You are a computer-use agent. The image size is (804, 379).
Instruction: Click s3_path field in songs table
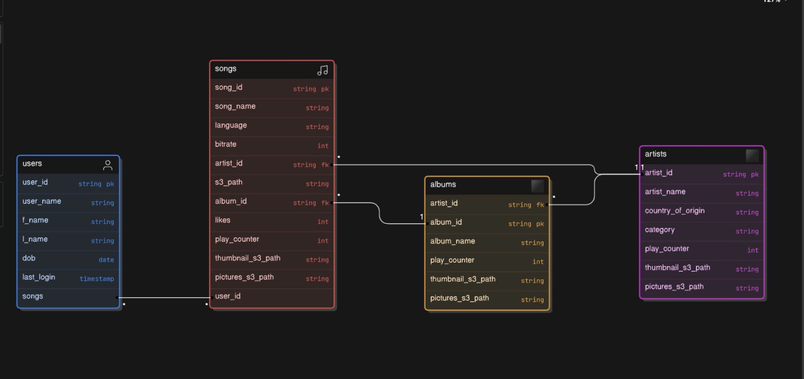pos(272,184)
